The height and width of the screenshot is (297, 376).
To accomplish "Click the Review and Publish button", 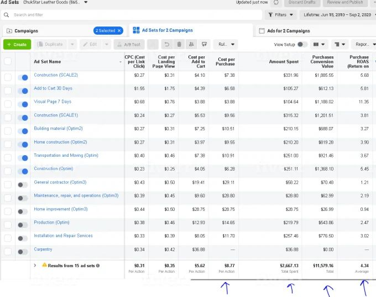I will (x=345, y=2).
